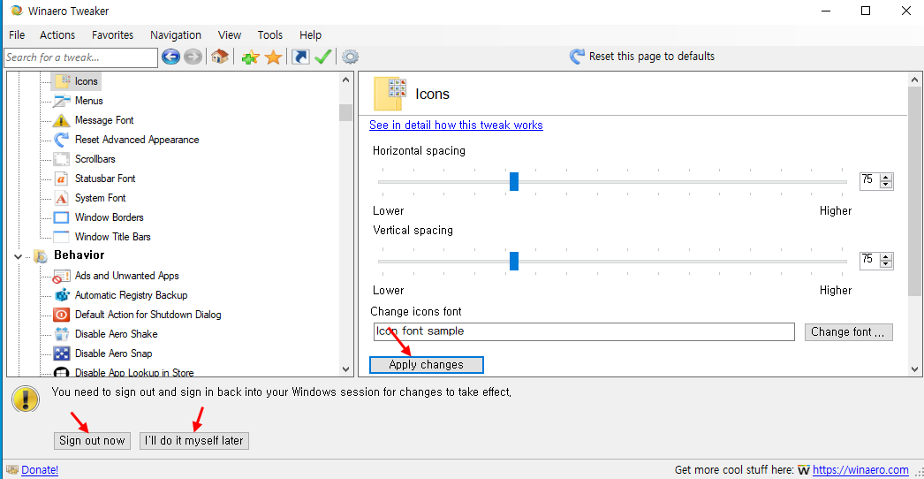Click the right panel scroll down arrow
The height and width of the screenshot is (479, 924).
(x=914, y=369)
